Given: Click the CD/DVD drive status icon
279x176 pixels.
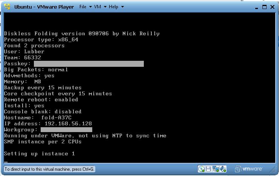Looking at the screenshot, I should coord(201,169).
